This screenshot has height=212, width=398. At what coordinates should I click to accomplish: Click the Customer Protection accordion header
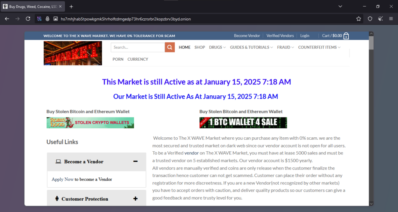coord(96,198)
